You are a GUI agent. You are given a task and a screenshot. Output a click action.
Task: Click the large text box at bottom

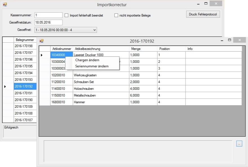(x=138, y=151)
